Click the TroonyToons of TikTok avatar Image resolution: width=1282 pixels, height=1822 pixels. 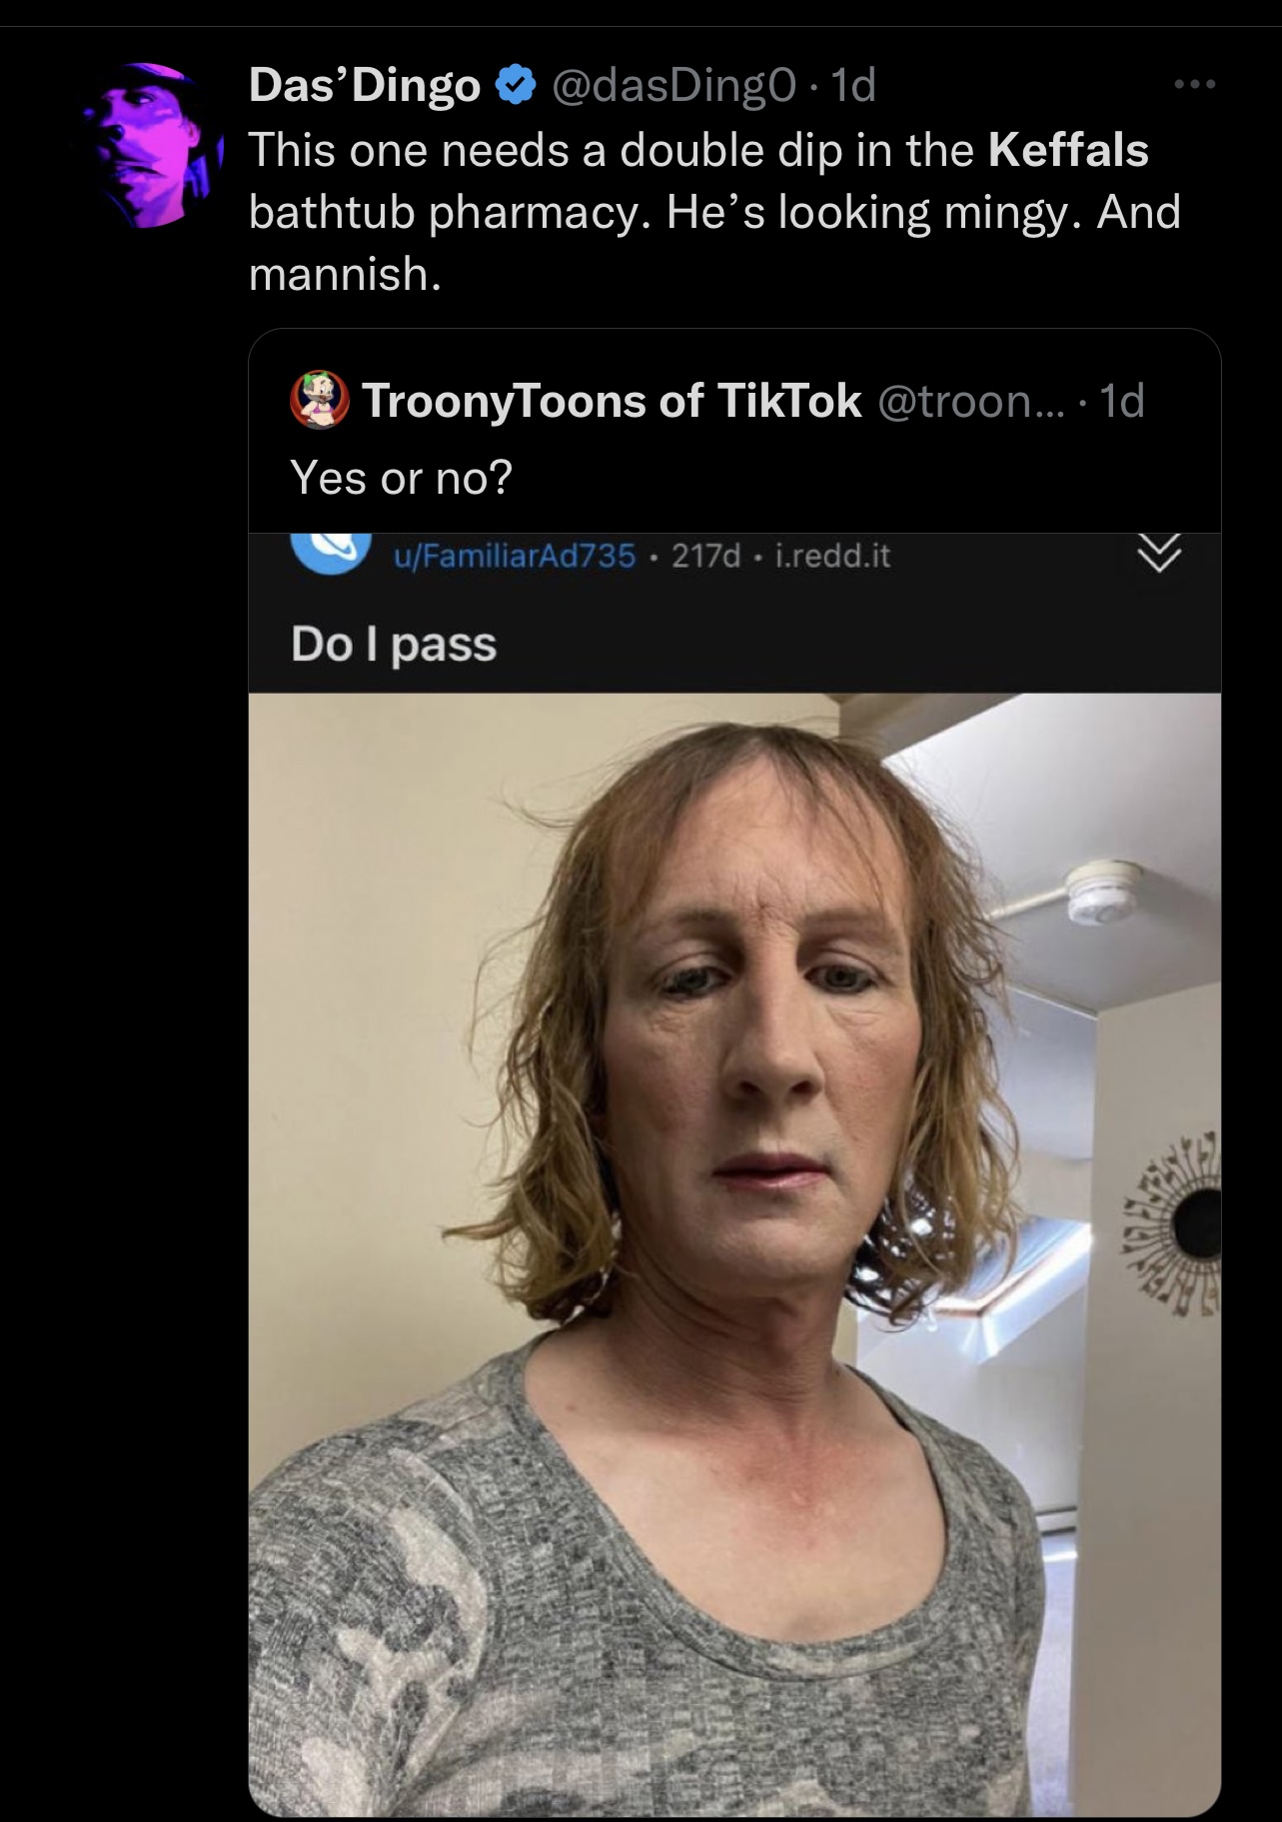pos(319,401)
